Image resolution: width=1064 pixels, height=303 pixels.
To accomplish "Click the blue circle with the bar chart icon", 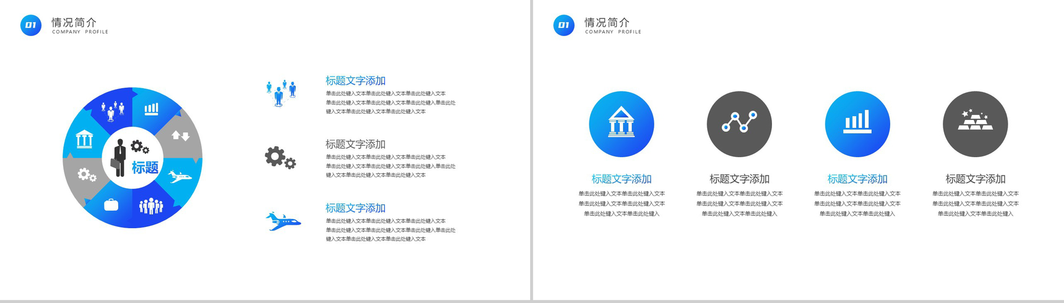I will (x=857, y=124).
